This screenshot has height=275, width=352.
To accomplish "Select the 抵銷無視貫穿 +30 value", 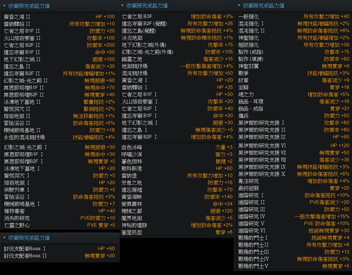I will coord(329,230).
